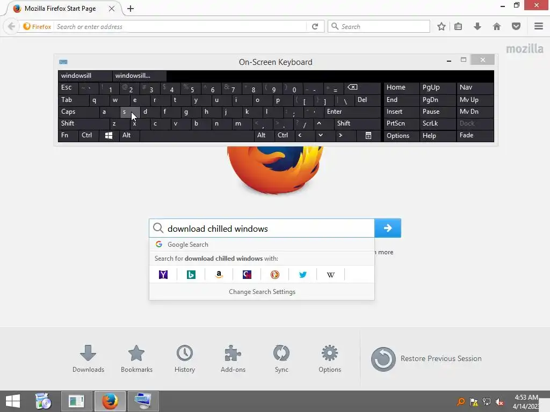Search with the Wikipedia icon

pyautogui.click(x=331, y=275)
